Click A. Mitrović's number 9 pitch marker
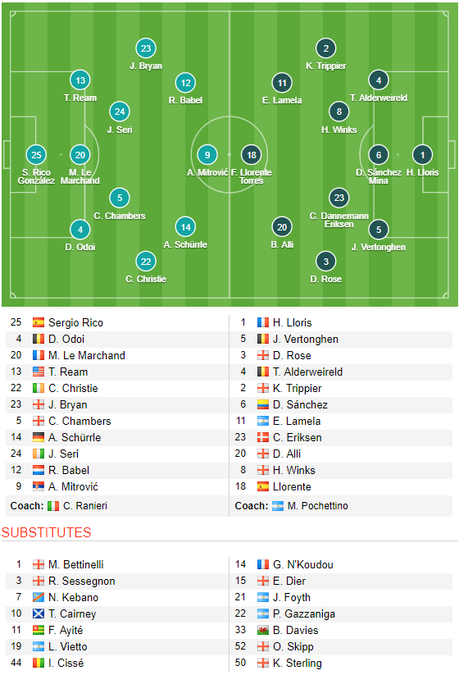459x675 pixels. pos(207,155)
